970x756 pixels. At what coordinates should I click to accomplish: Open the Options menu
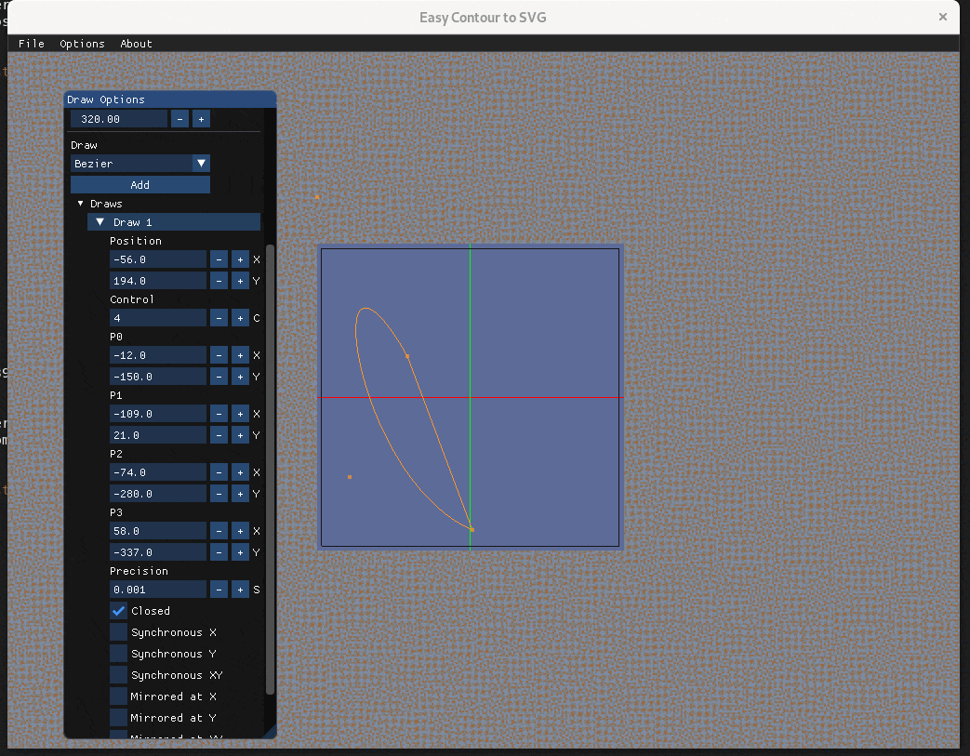(x=82, y=44)
